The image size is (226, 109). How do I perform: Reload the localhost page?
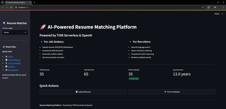click(11, 7)
